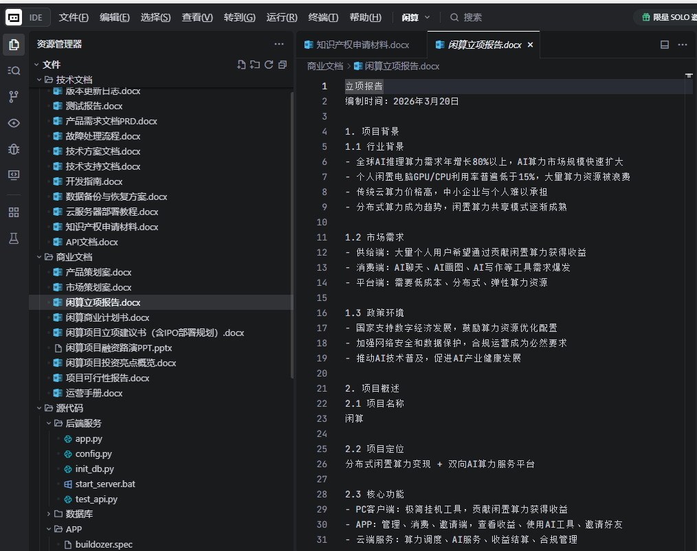Open the search view in activity bar
Image resolution: width=697 pixels, height=551 pixels.
click(14, 71)
